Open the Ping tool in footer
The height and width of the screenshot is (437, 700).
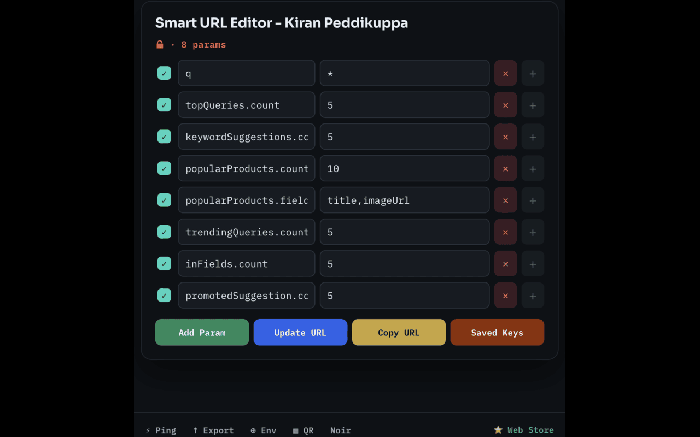(161, 430)
